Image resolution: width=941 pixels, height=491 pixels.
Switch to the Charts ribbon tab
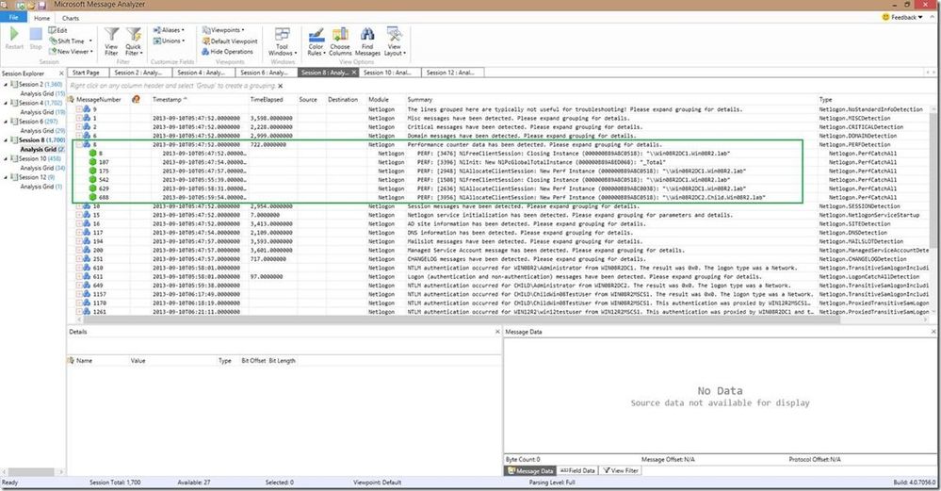71,18
